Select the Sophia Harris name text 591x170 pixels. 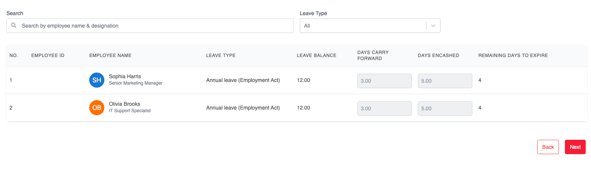coord(125,76)
